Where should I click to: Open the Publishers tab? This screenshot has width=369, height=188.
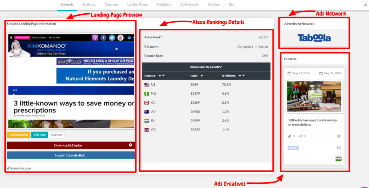pyautogui.click(x=164, y=4)
